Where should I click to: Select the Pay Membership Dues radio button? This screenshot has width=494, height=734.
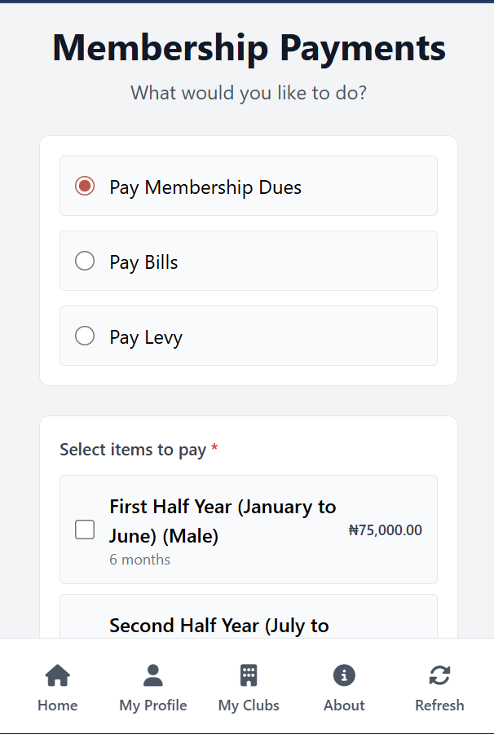[x=84, y=187]
